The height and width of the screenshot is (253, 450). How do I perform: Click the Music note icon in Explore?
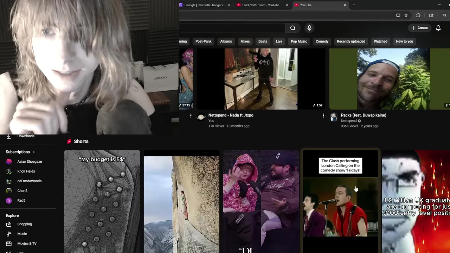pos(9,234)
